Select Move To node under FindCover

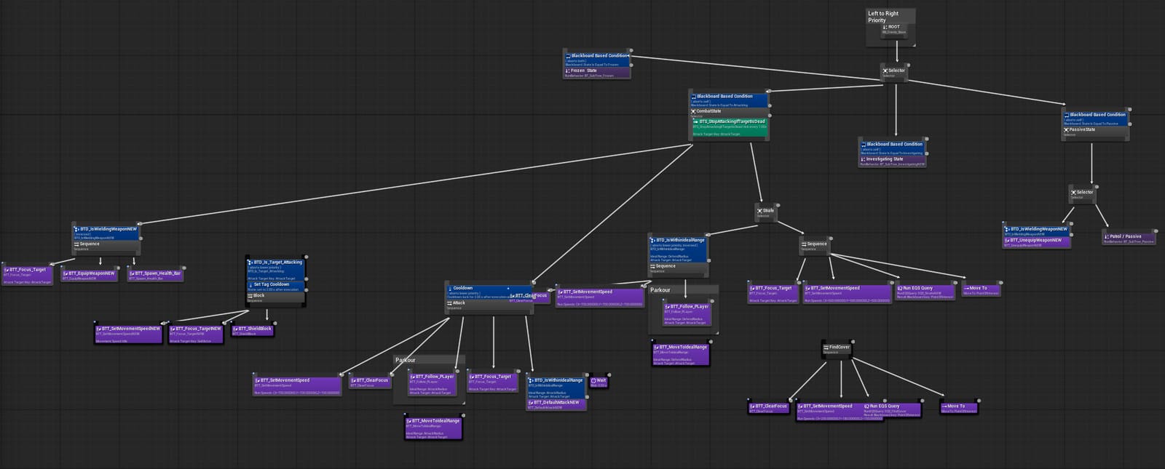pyautogui.click(x=958, y=408)
